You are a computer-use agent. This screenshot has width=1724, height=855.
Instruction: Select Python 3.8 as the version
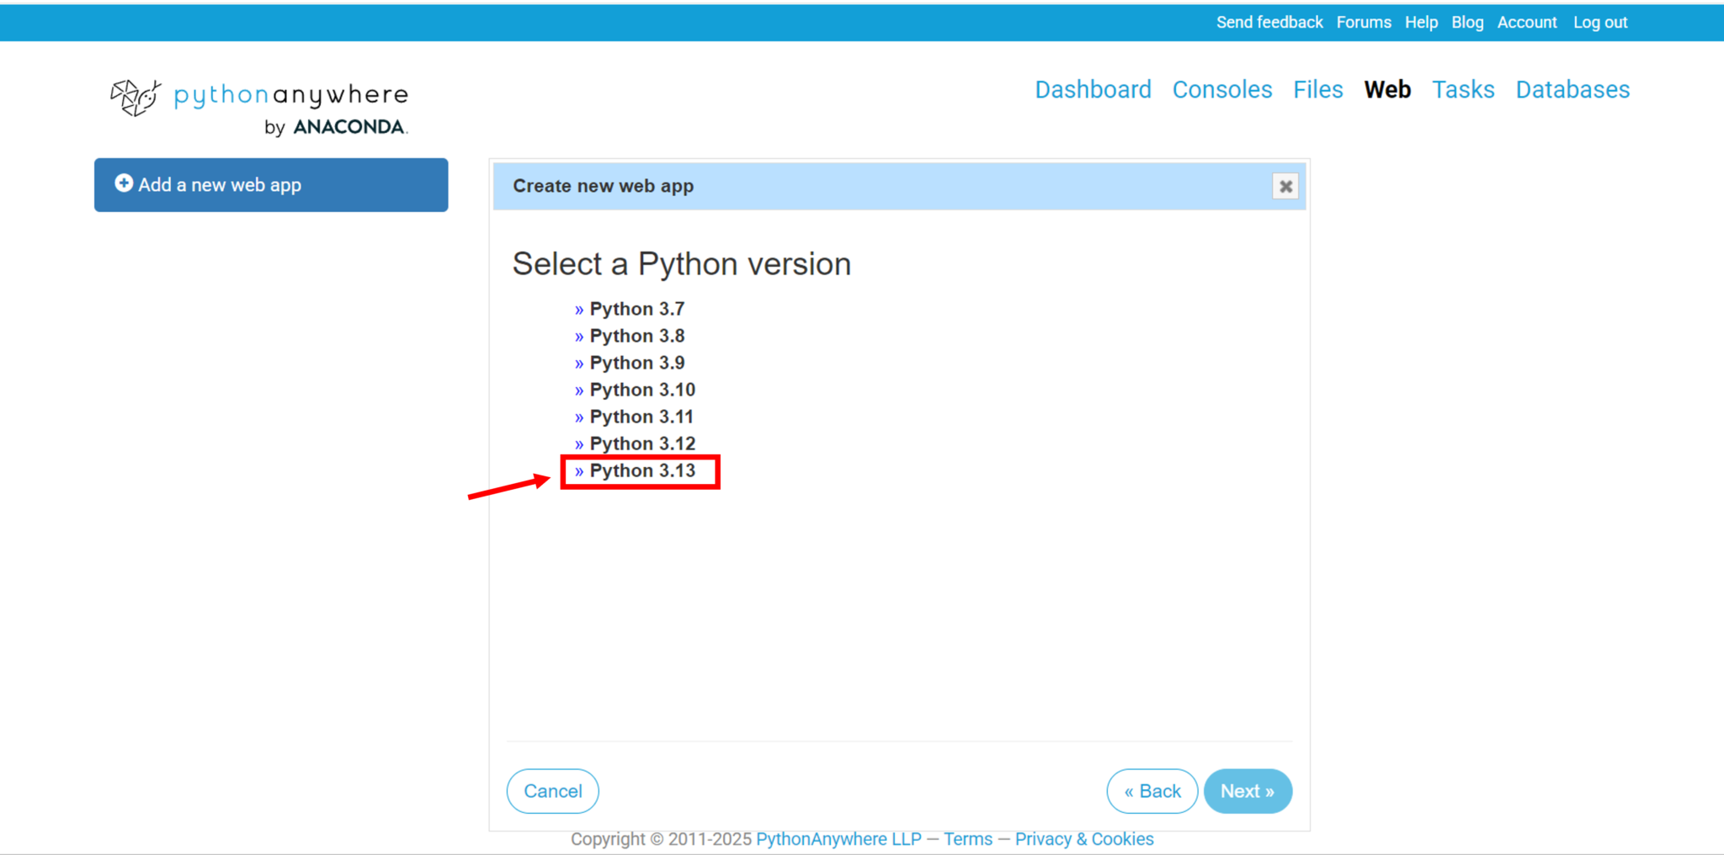[x=636, y=336]
